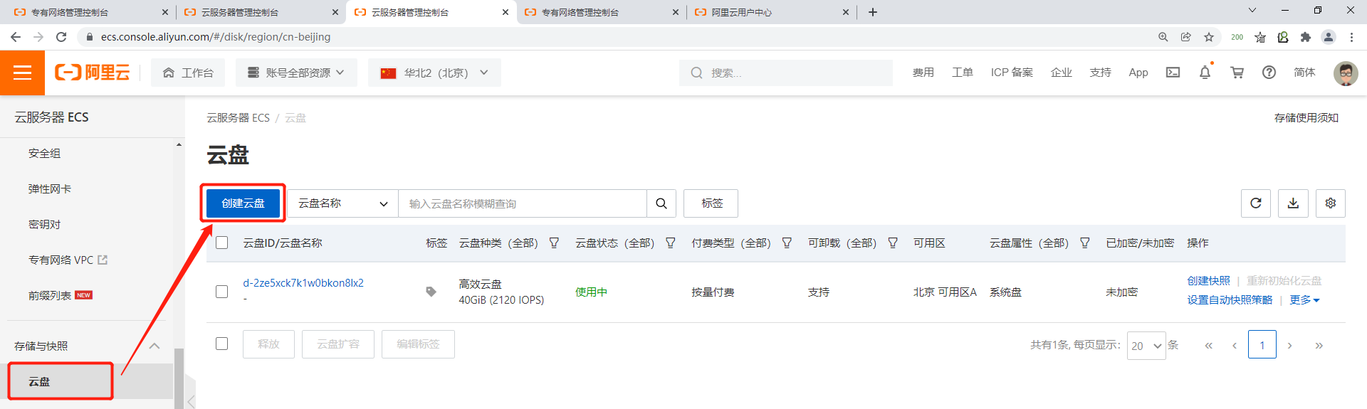Click 创建快照 link
Screen dimensions: 1367x409
pyautogui.click(x=1208, y=281)
